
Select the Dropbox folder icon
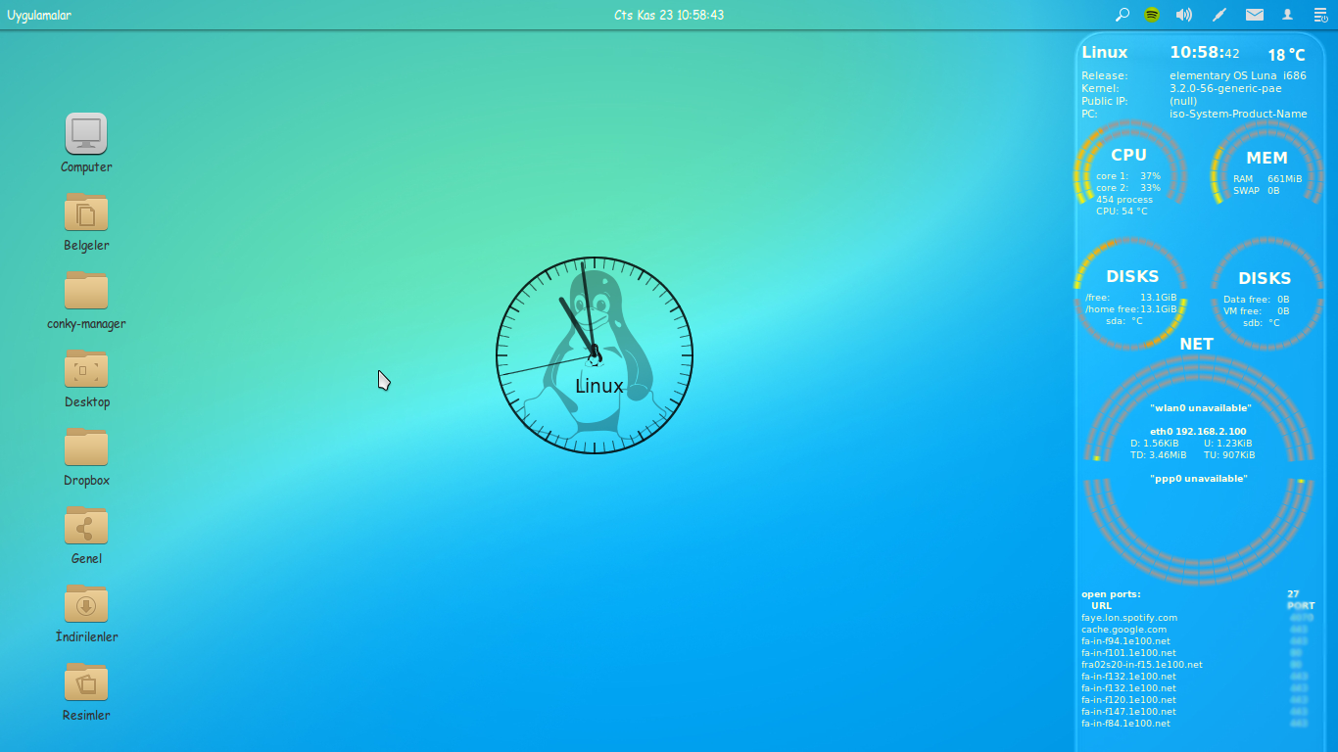(86, 446)
